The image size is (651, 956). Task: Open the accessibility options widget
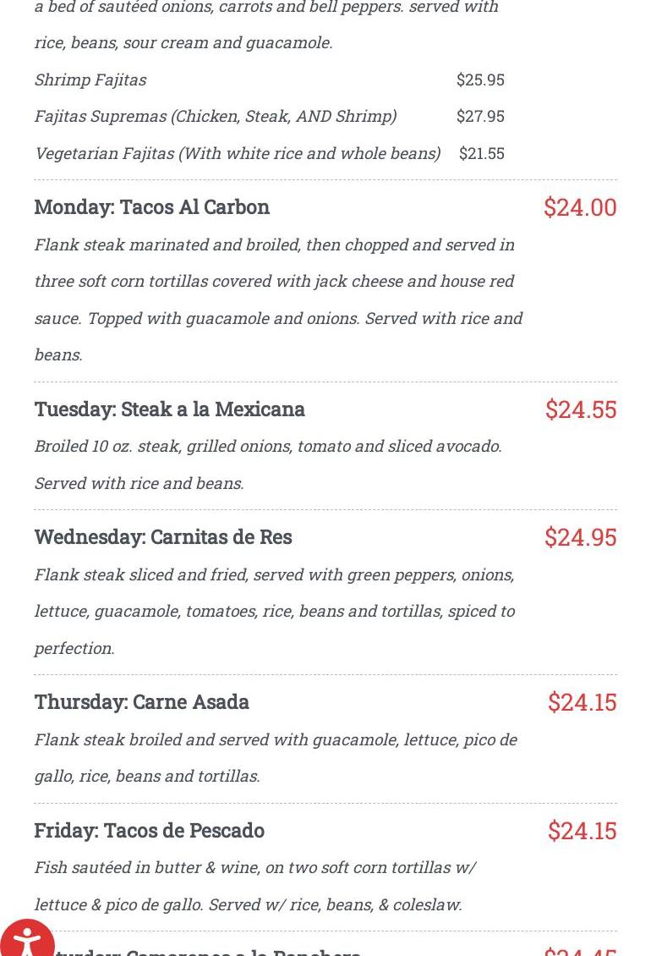click(27, 937)
